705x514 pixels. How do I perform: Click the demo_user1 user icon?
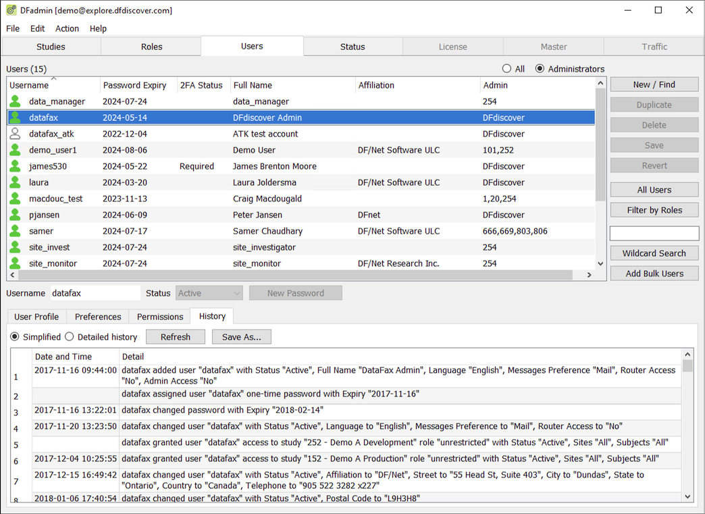point(16,150)
